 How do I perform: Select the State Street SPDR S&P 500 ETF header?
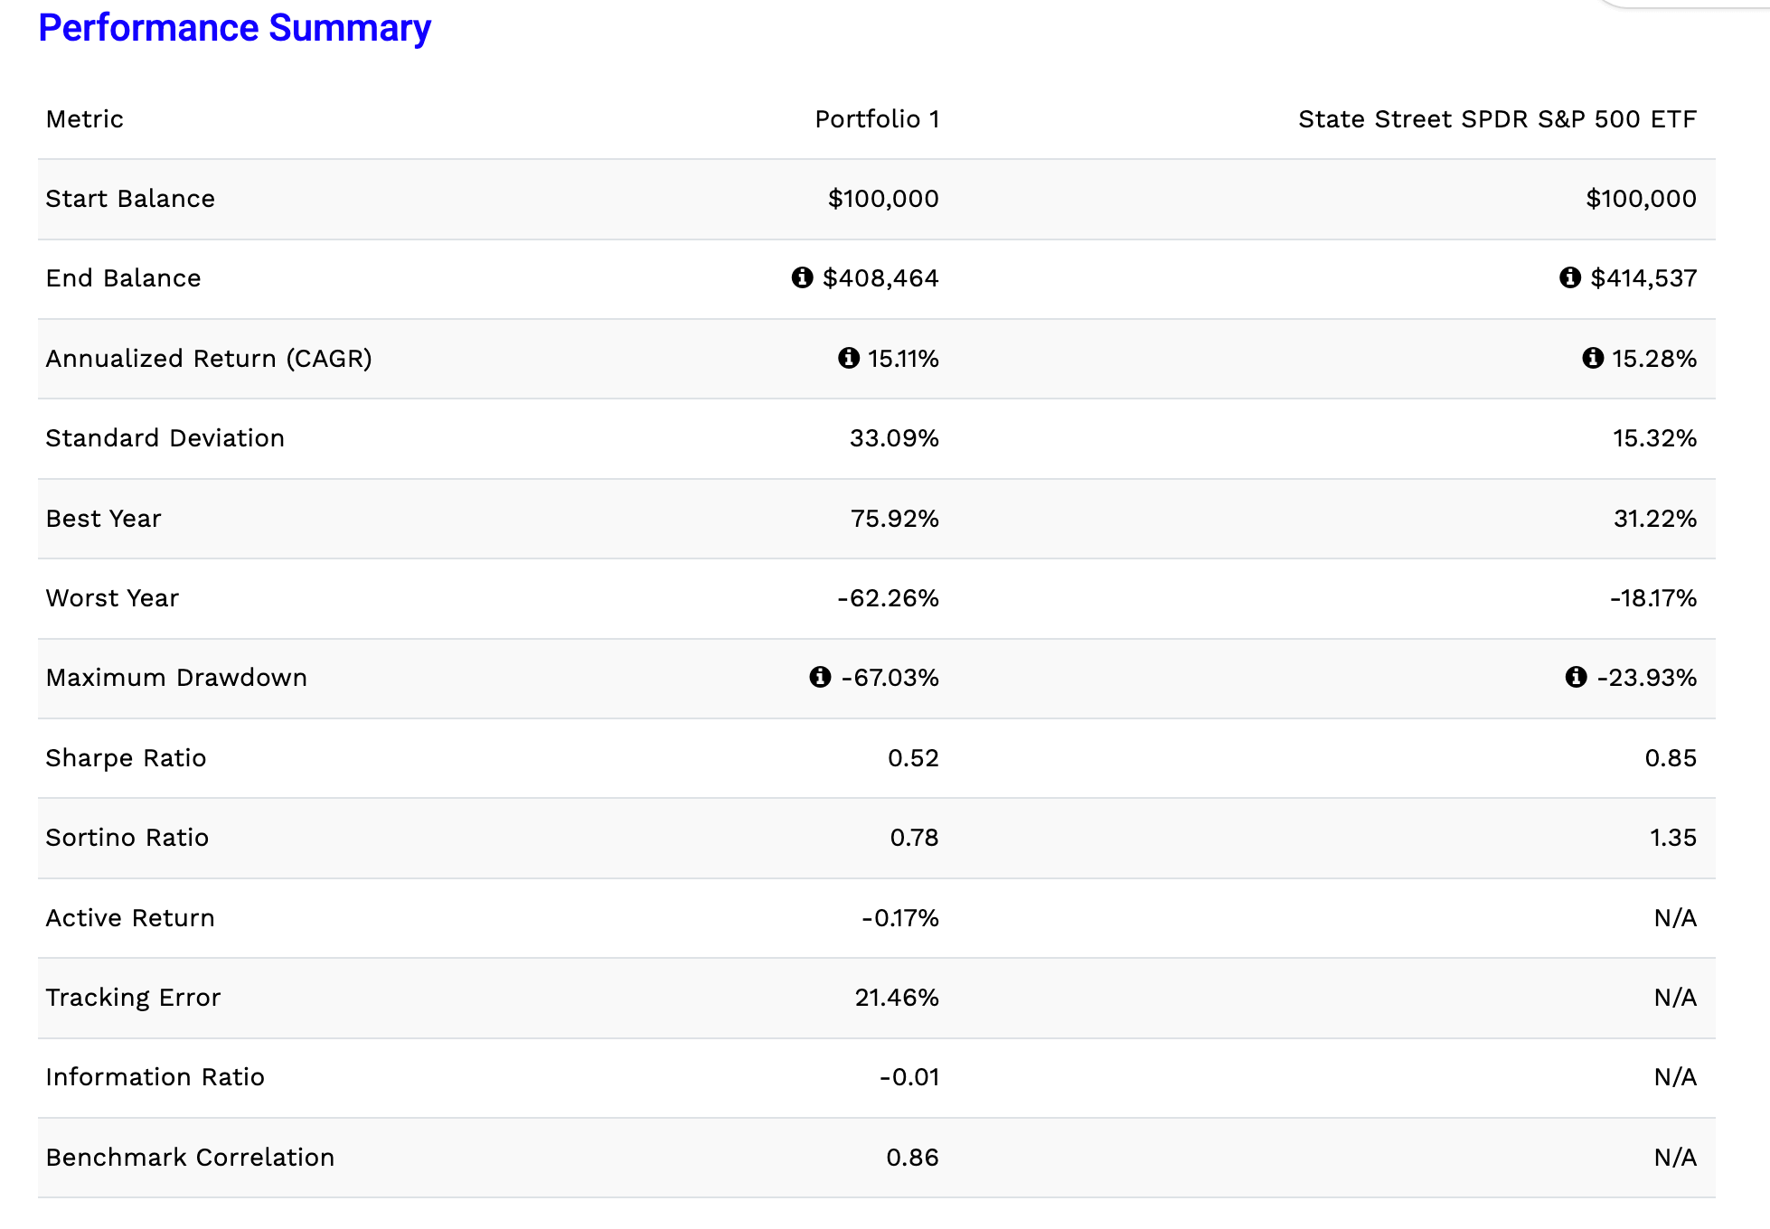point(1497,119)
